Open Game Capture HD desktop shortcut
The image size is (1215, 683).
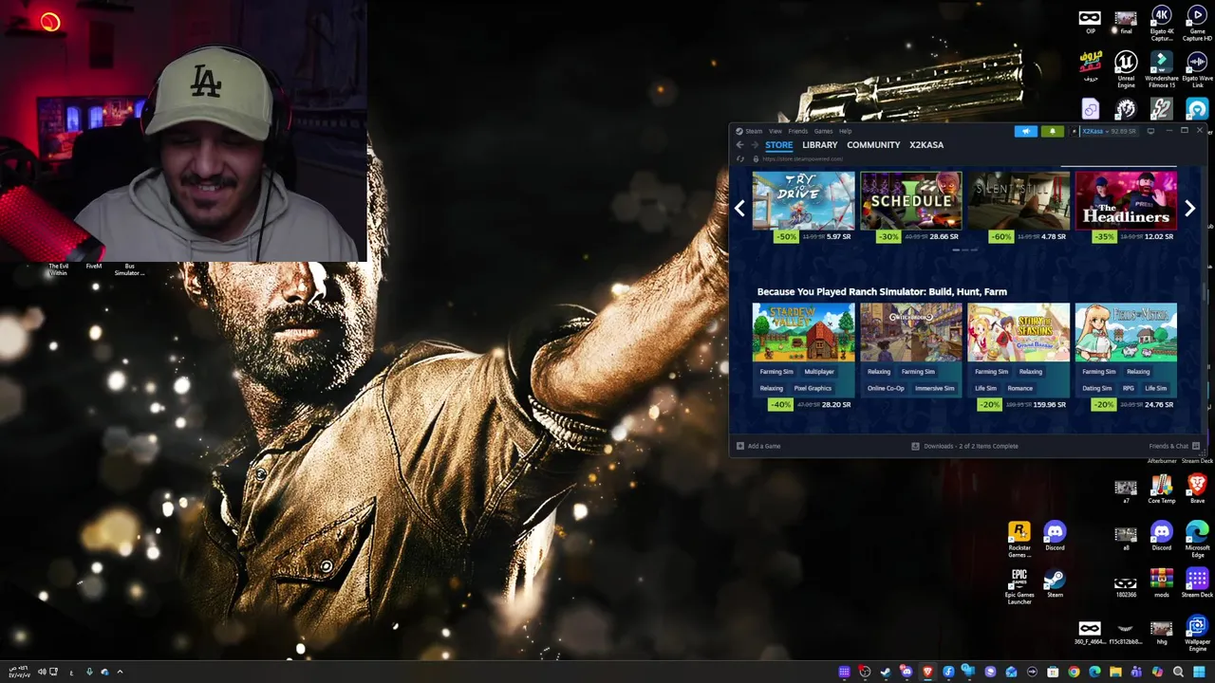pyautogui.click(x=1197, y=24)
